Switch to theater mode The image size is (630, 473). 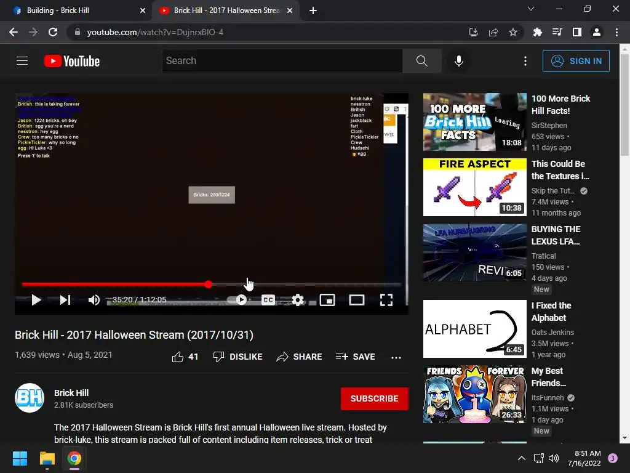[357, 300]
